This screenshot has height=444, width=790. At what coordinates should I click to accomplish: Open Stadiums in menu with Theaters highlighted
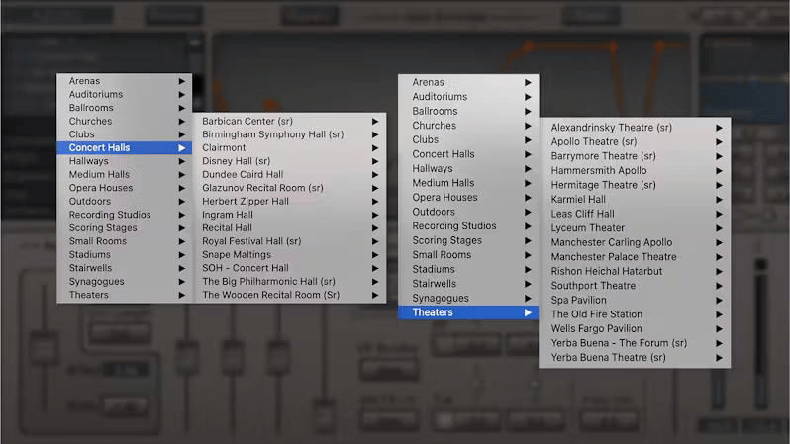click(468, 269)
